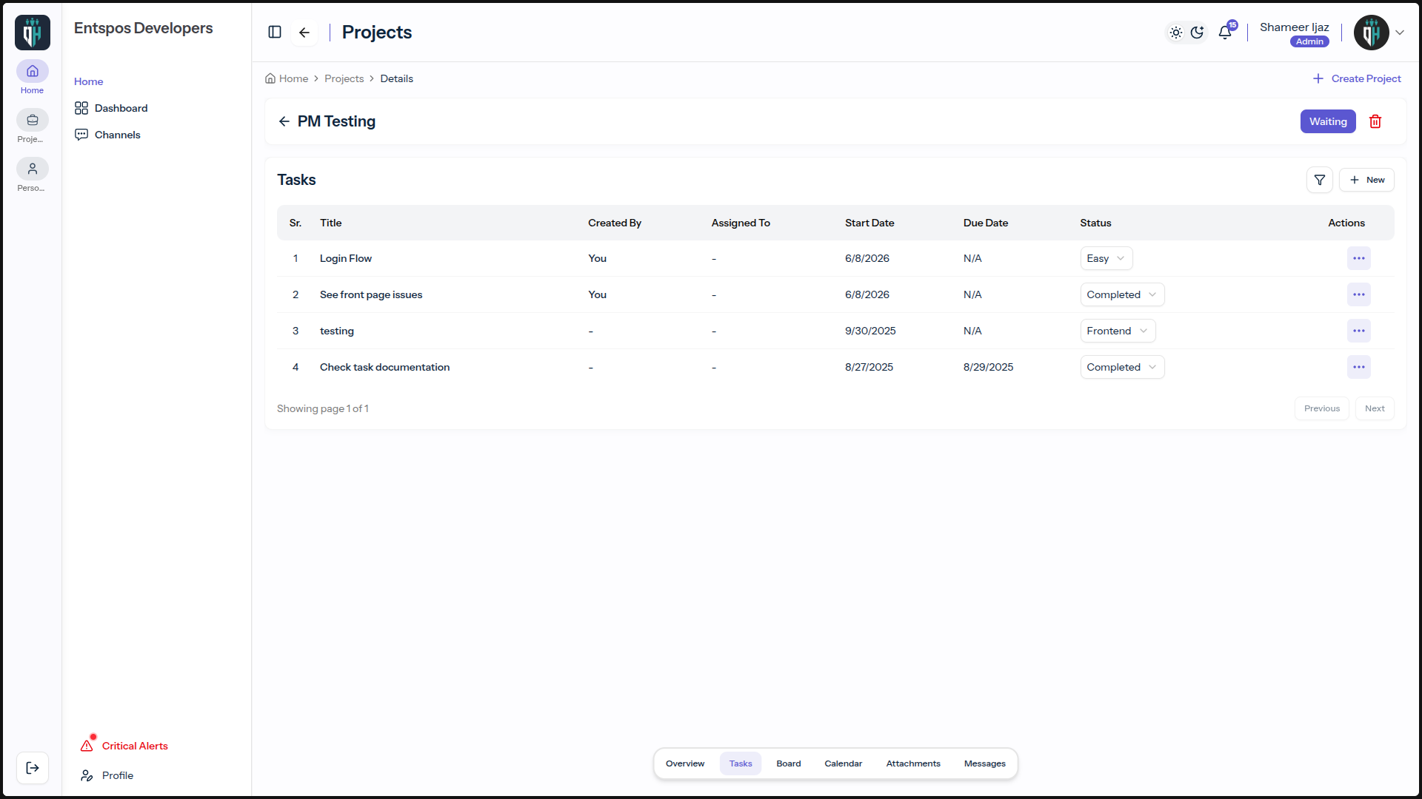Expand the user menu chevron
Image resolution: width=1422 pixels, height=799 pixels.
coord(1400,33)
